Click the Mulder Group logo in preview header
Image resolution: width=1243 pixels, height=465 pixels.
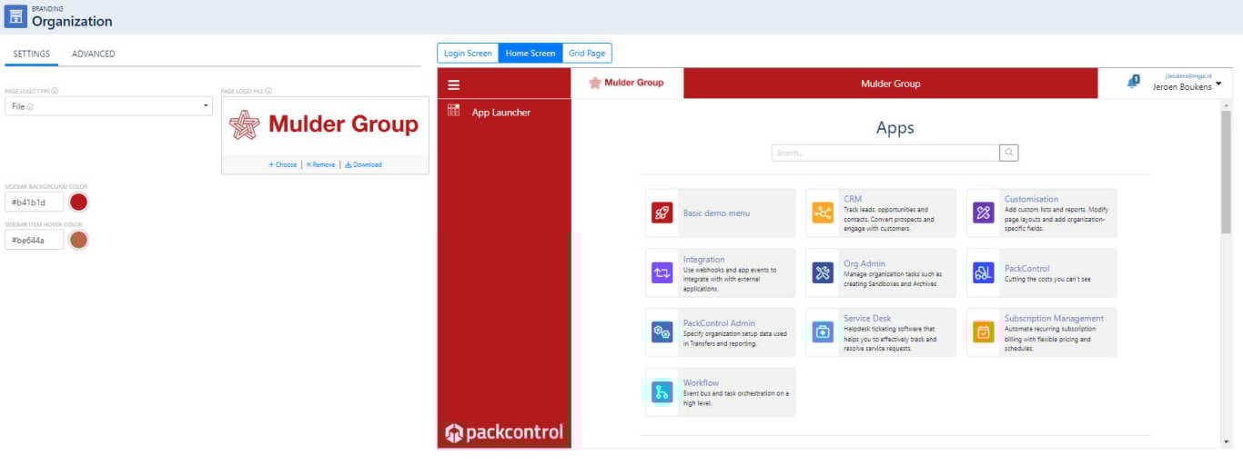(626, 83)
